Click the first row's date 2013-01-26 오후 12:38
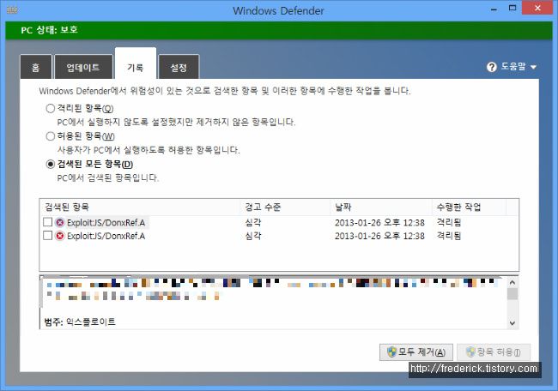Image resolution: width=558 pixels, height=391 pixels. [x=379, y=223]
